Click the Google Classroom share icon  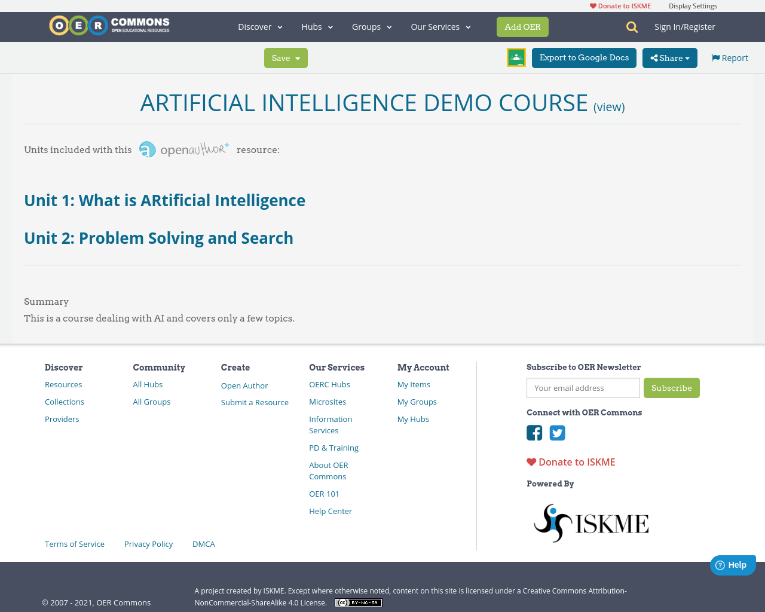click(516, 57)
